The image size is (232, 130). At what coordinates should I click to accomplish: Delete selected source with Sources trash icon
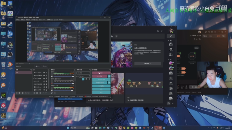(x=37, y=93)
